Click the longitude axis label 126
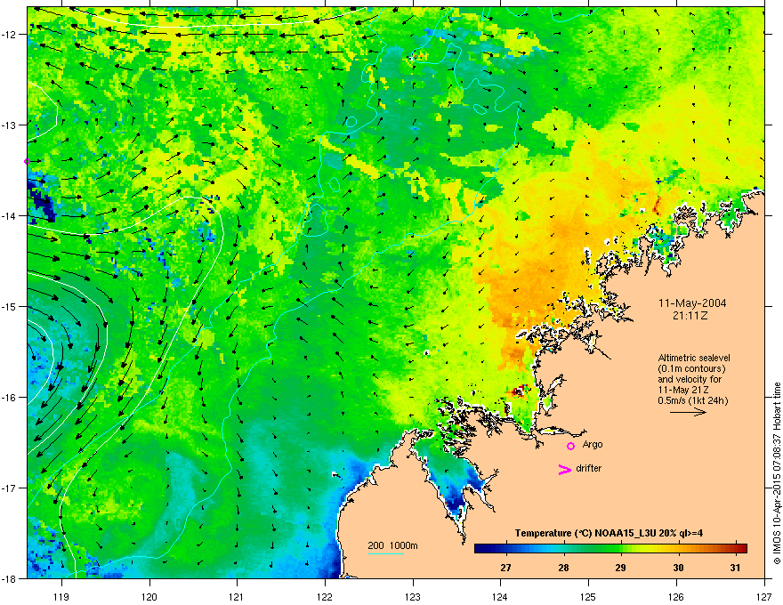783x605 pixels. click(x=675, y=596)
